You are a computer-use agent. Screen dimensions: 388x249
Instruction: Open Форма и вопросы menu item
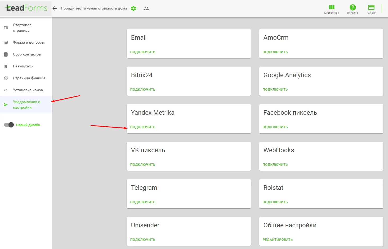point(26,42)
